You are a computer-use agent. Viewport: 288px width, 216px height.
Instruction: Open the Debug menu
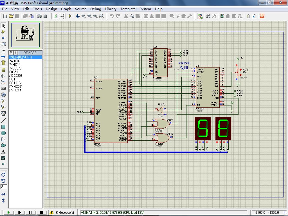click(96, 9)
